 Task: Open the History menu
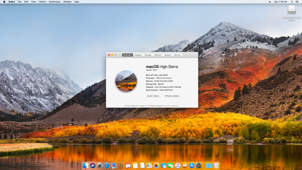pyautogui.click(x=42, y=2)
